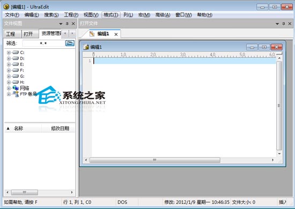
Task: Click line 1 in the editor text area
Action: click(185, 61)
